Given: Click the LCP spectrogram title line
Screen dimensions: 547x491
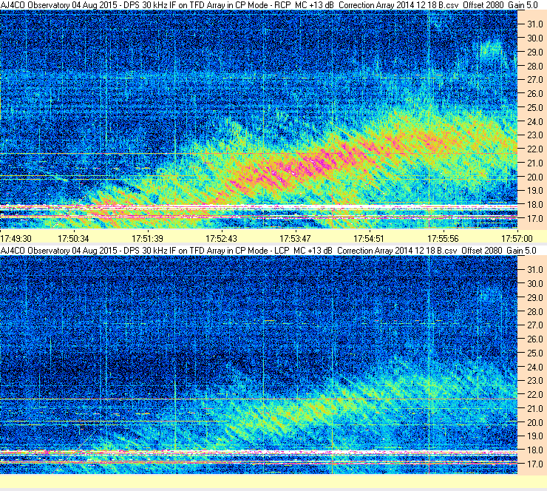Looking at the screenshot, I should (268, 251).
